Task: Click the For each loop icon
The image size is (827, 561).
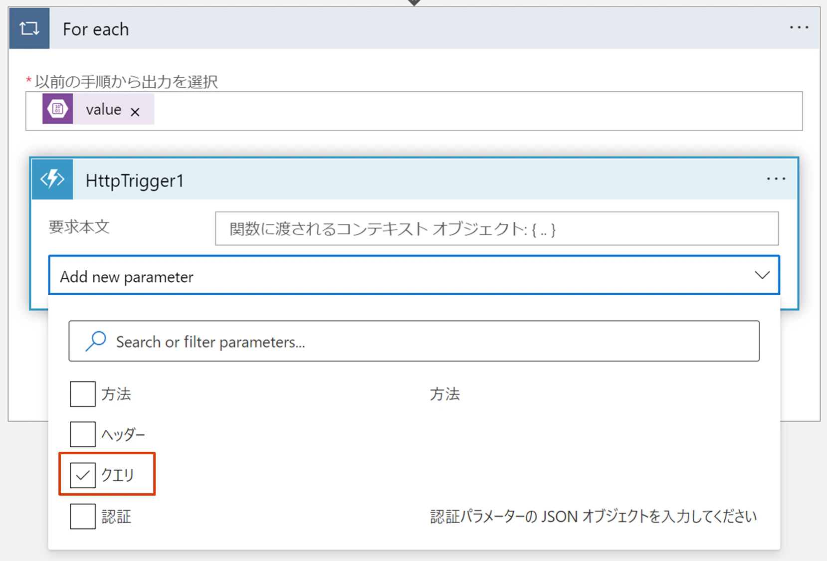Action: (x=29, y=28)
